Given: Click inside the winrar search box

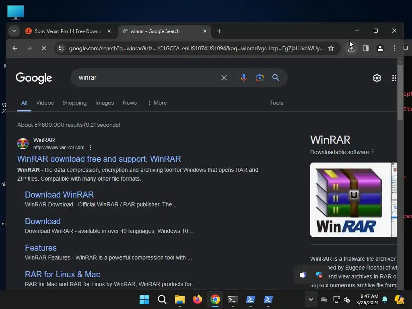Looking at the screenshot, I should pyautogui.click(x=147, y=78).
